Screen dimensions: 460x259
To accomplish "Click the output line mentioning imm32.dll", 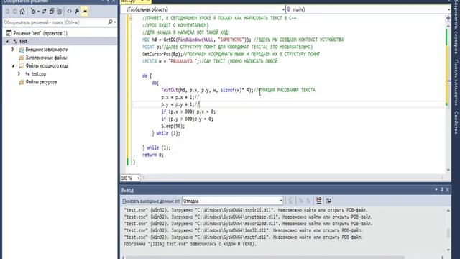I will [244, 230].
